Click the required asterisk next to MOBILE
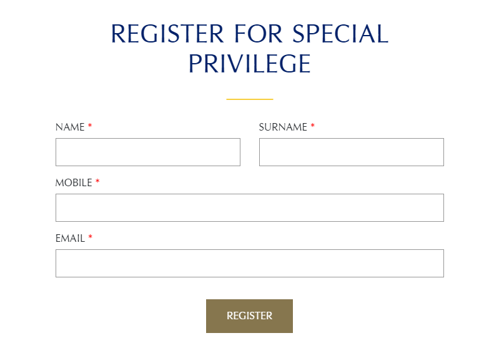The width and height of the screenshot is (499, 353). pos(97,181)
